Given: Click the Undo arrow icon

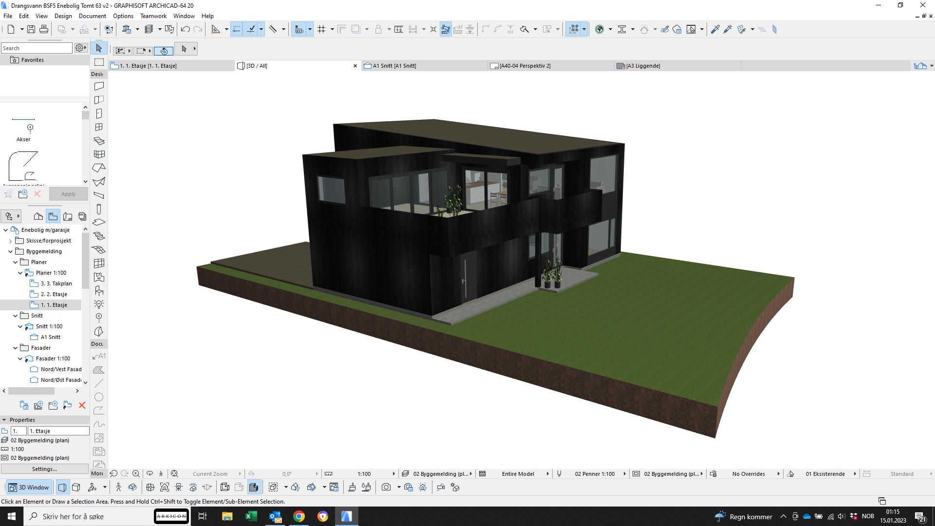Looking at the screenshot, I should tap(185, 29).
